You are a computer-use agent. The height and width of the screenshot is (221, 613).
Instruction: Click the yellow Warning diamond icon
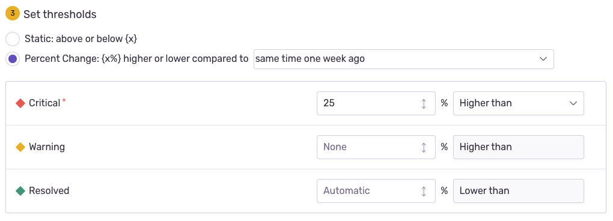[20, 147]
